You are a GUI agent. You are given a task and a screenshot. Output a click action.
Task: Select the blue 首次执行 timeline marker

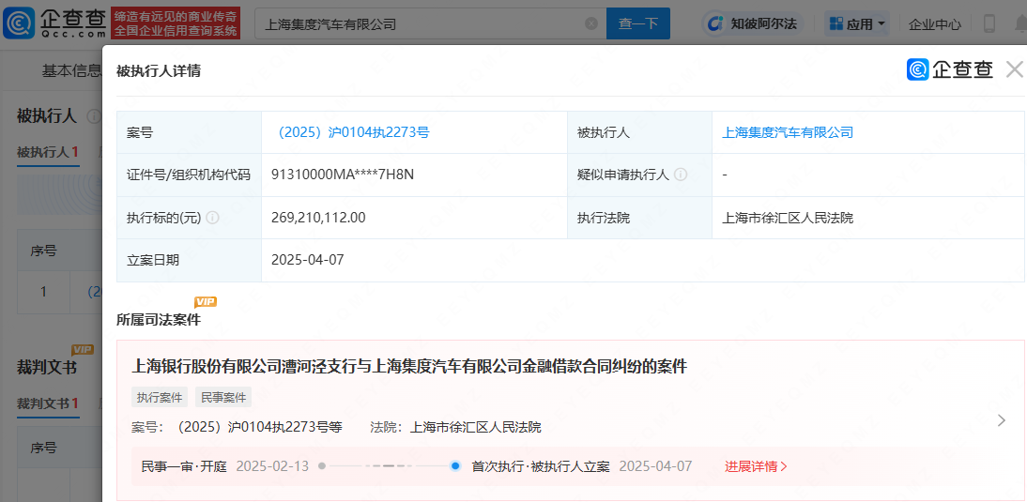coord(455,466)
